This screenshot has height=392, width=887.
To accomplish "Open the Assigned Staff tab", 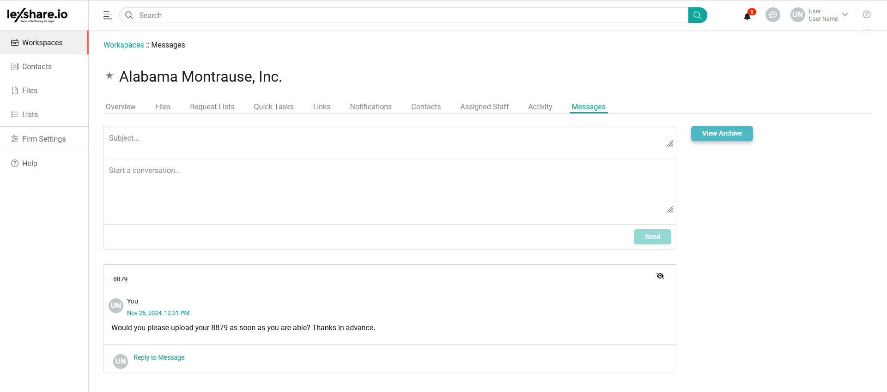I will pos(484,107).
